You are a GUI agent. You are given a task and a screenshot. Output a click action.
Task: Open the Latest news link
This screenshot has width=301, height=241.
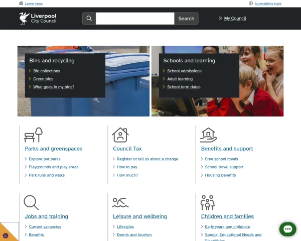pos(34,4)
